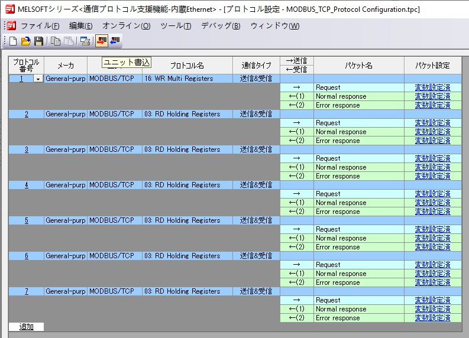
Task: Read from module with the blue arrow icon
Action: tap(115, 41)
